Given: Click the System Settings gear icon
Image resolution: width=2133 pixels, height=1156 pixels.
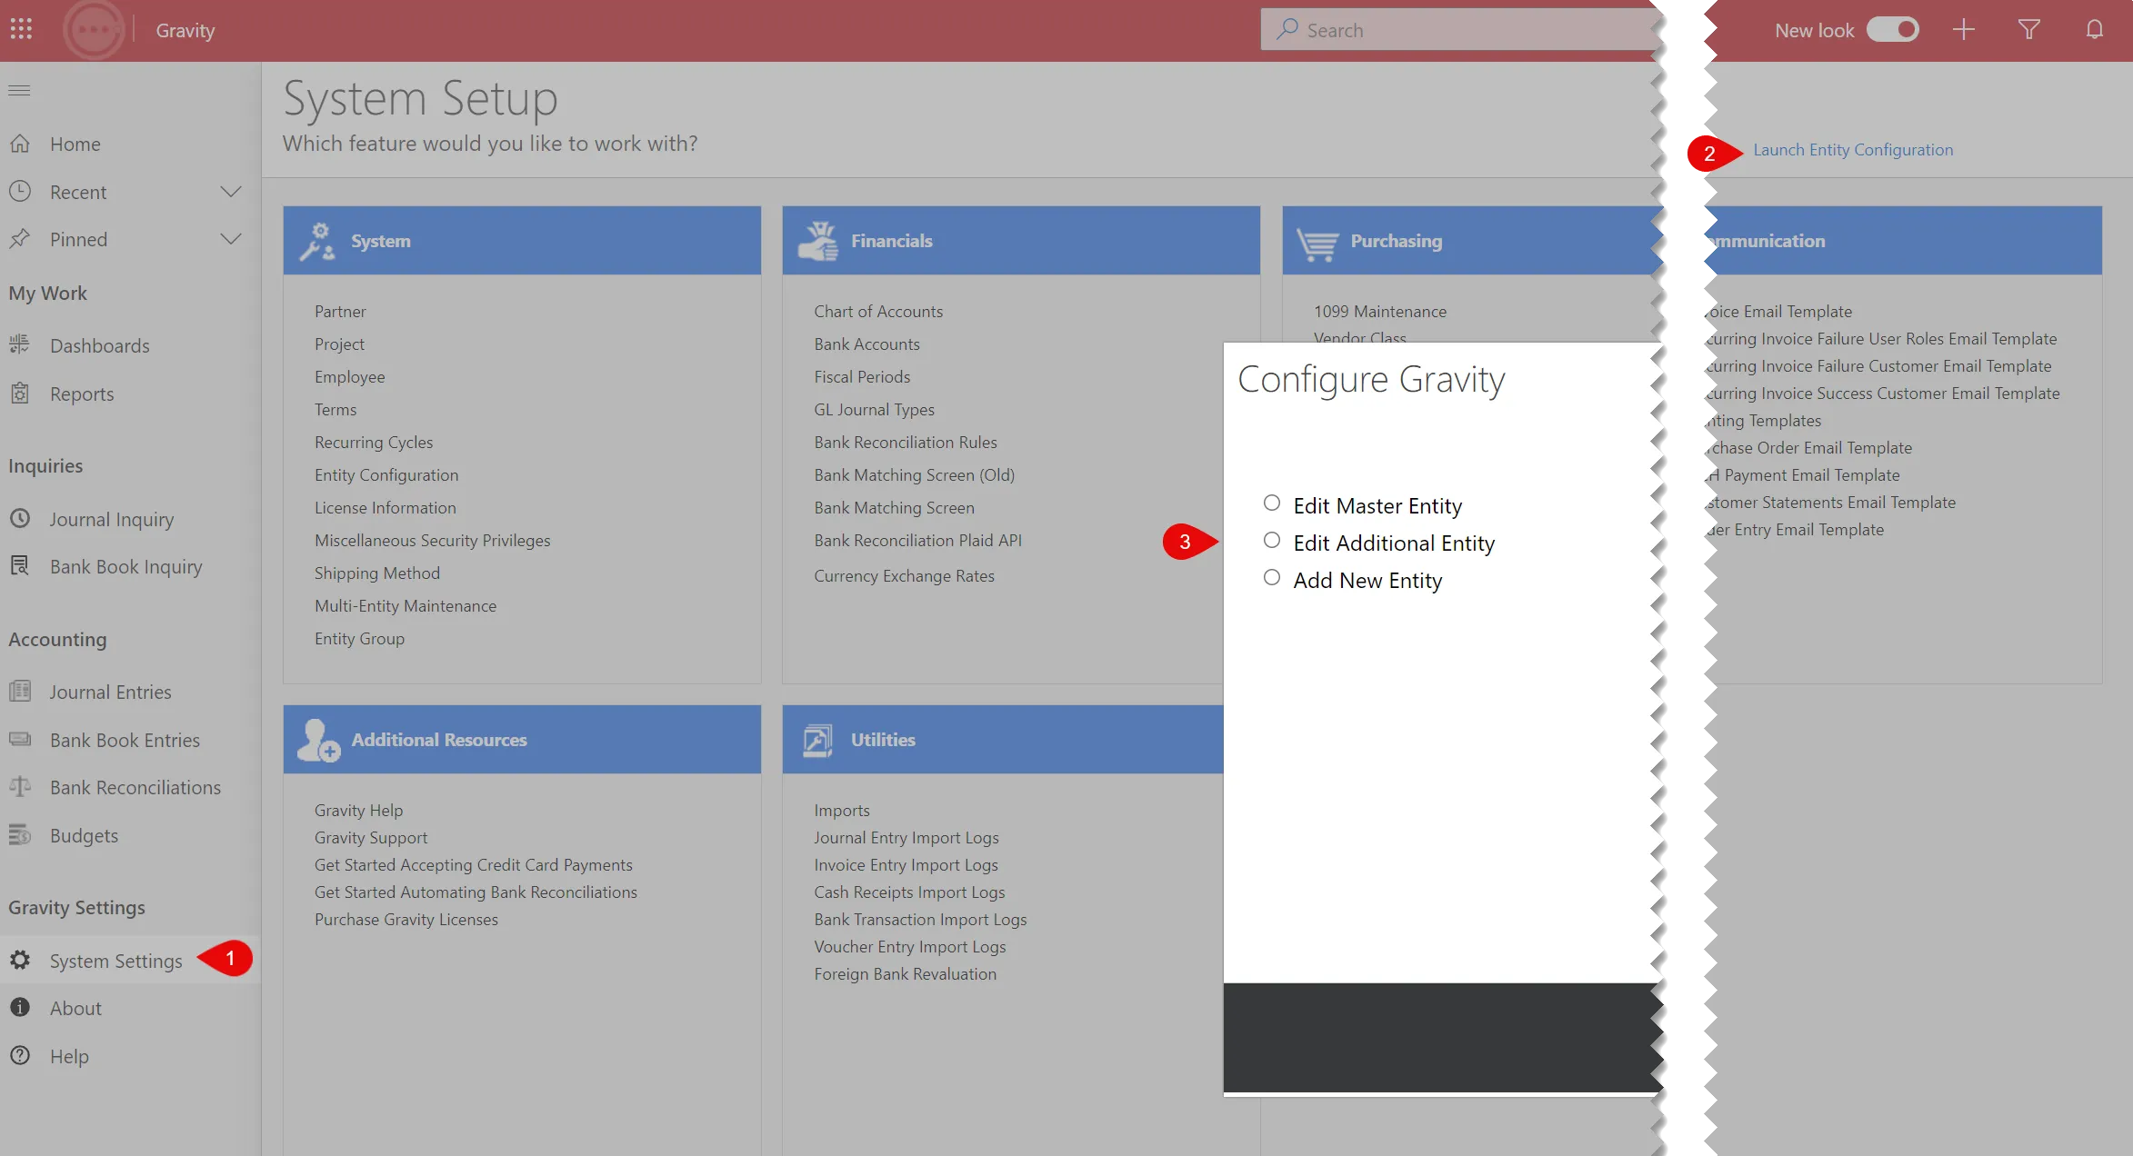Looking at the screenshot, I should pyautogui.click(x=20, y=961).
